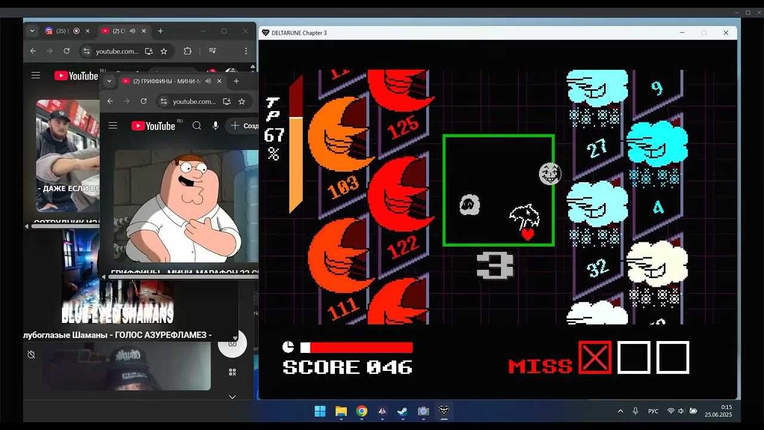
Task: Install app icon in front Chrome address bar
Action: tap(226, 102)
